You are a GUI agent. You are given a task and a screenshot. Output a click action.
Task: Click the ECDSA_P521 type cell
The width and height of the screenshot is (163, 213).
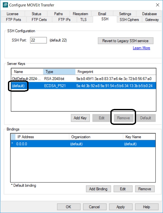click(55, 86)
